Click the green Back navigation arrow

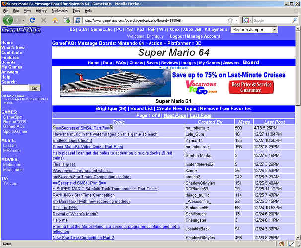point(8,20)
